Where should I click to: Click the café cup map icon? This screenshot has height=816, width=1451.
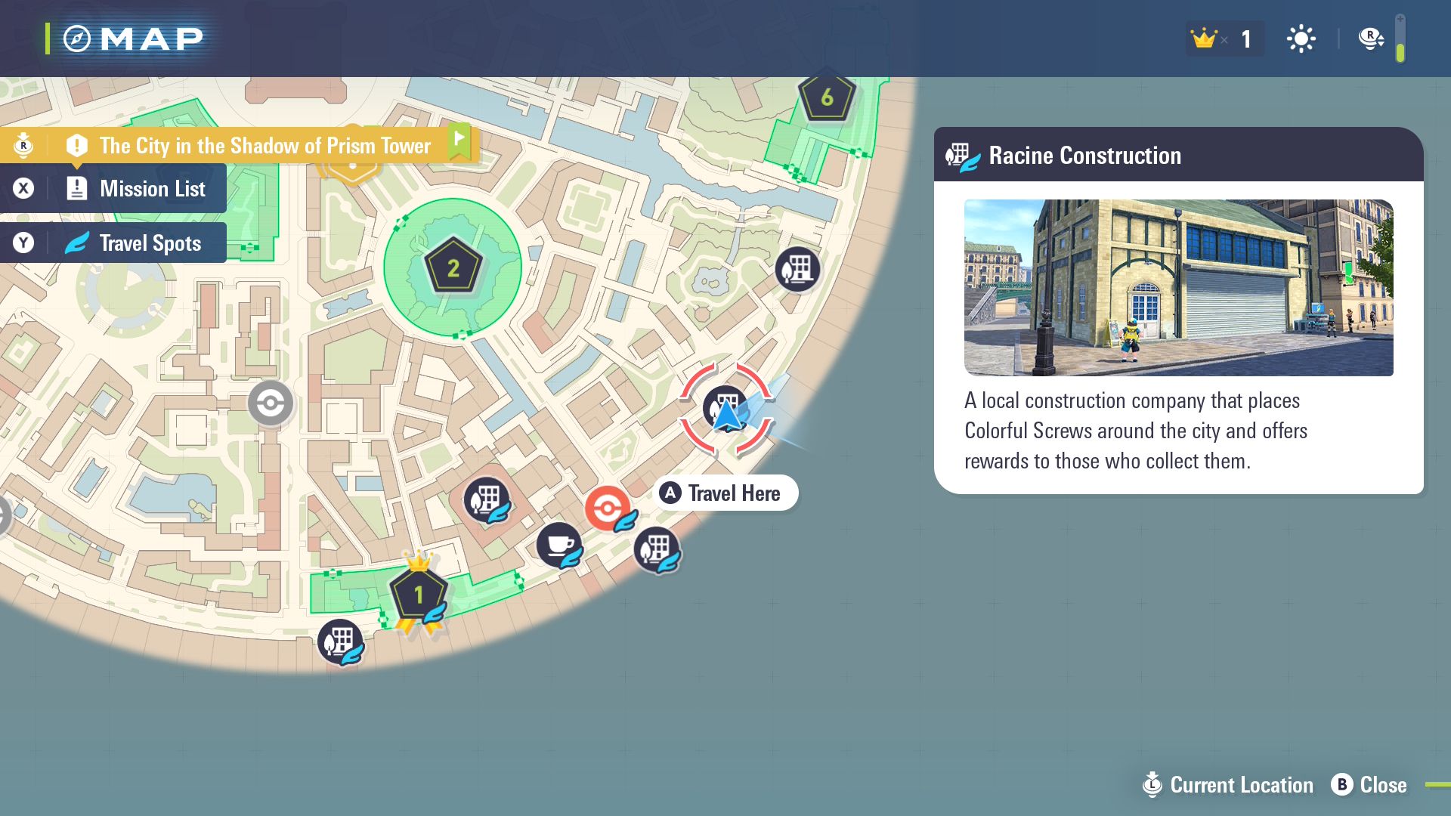pyautogui.click(x=559, y=544)
